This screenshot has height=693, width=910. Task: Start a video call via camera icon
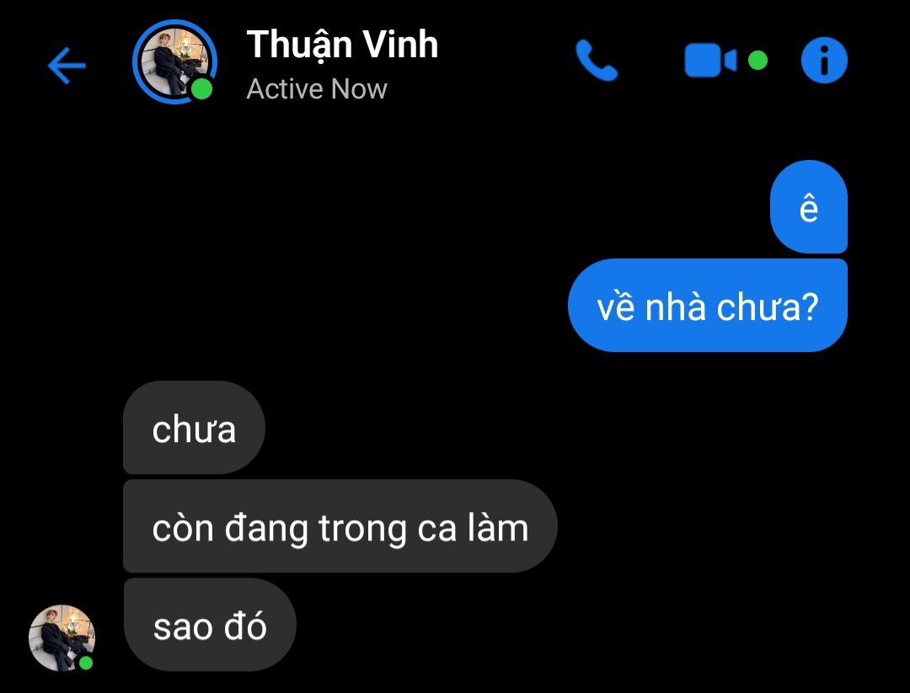[710, 61]
